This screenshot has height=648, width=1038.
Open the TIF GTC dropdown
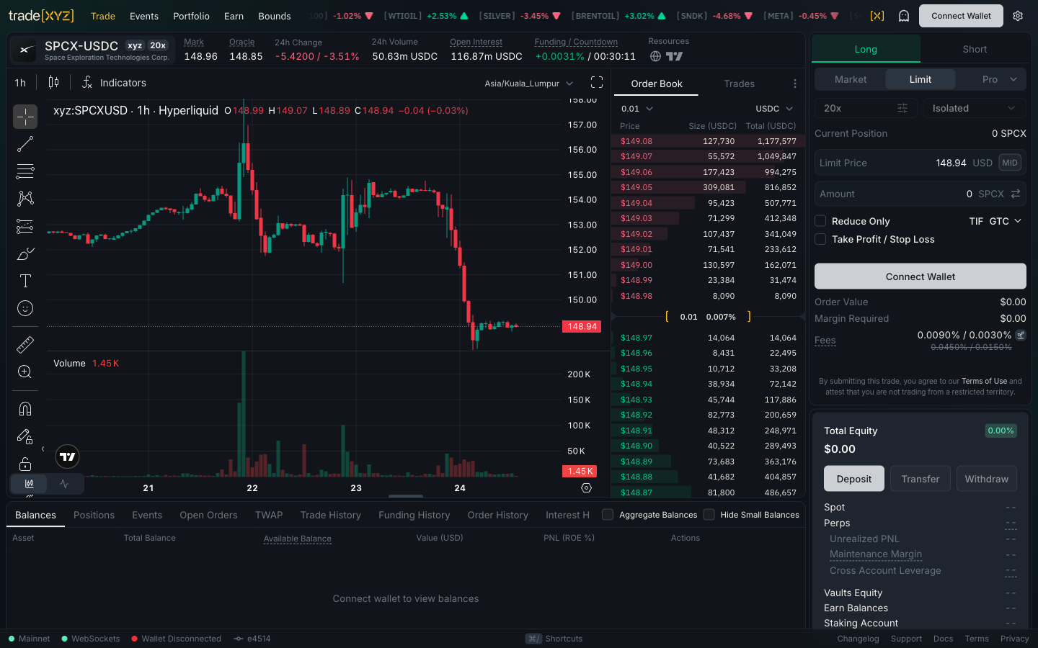coord(995,221)
